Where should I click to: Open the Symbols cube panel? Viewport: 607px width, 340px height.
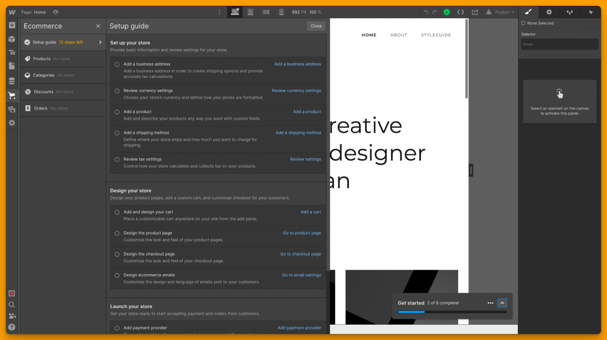12,39
